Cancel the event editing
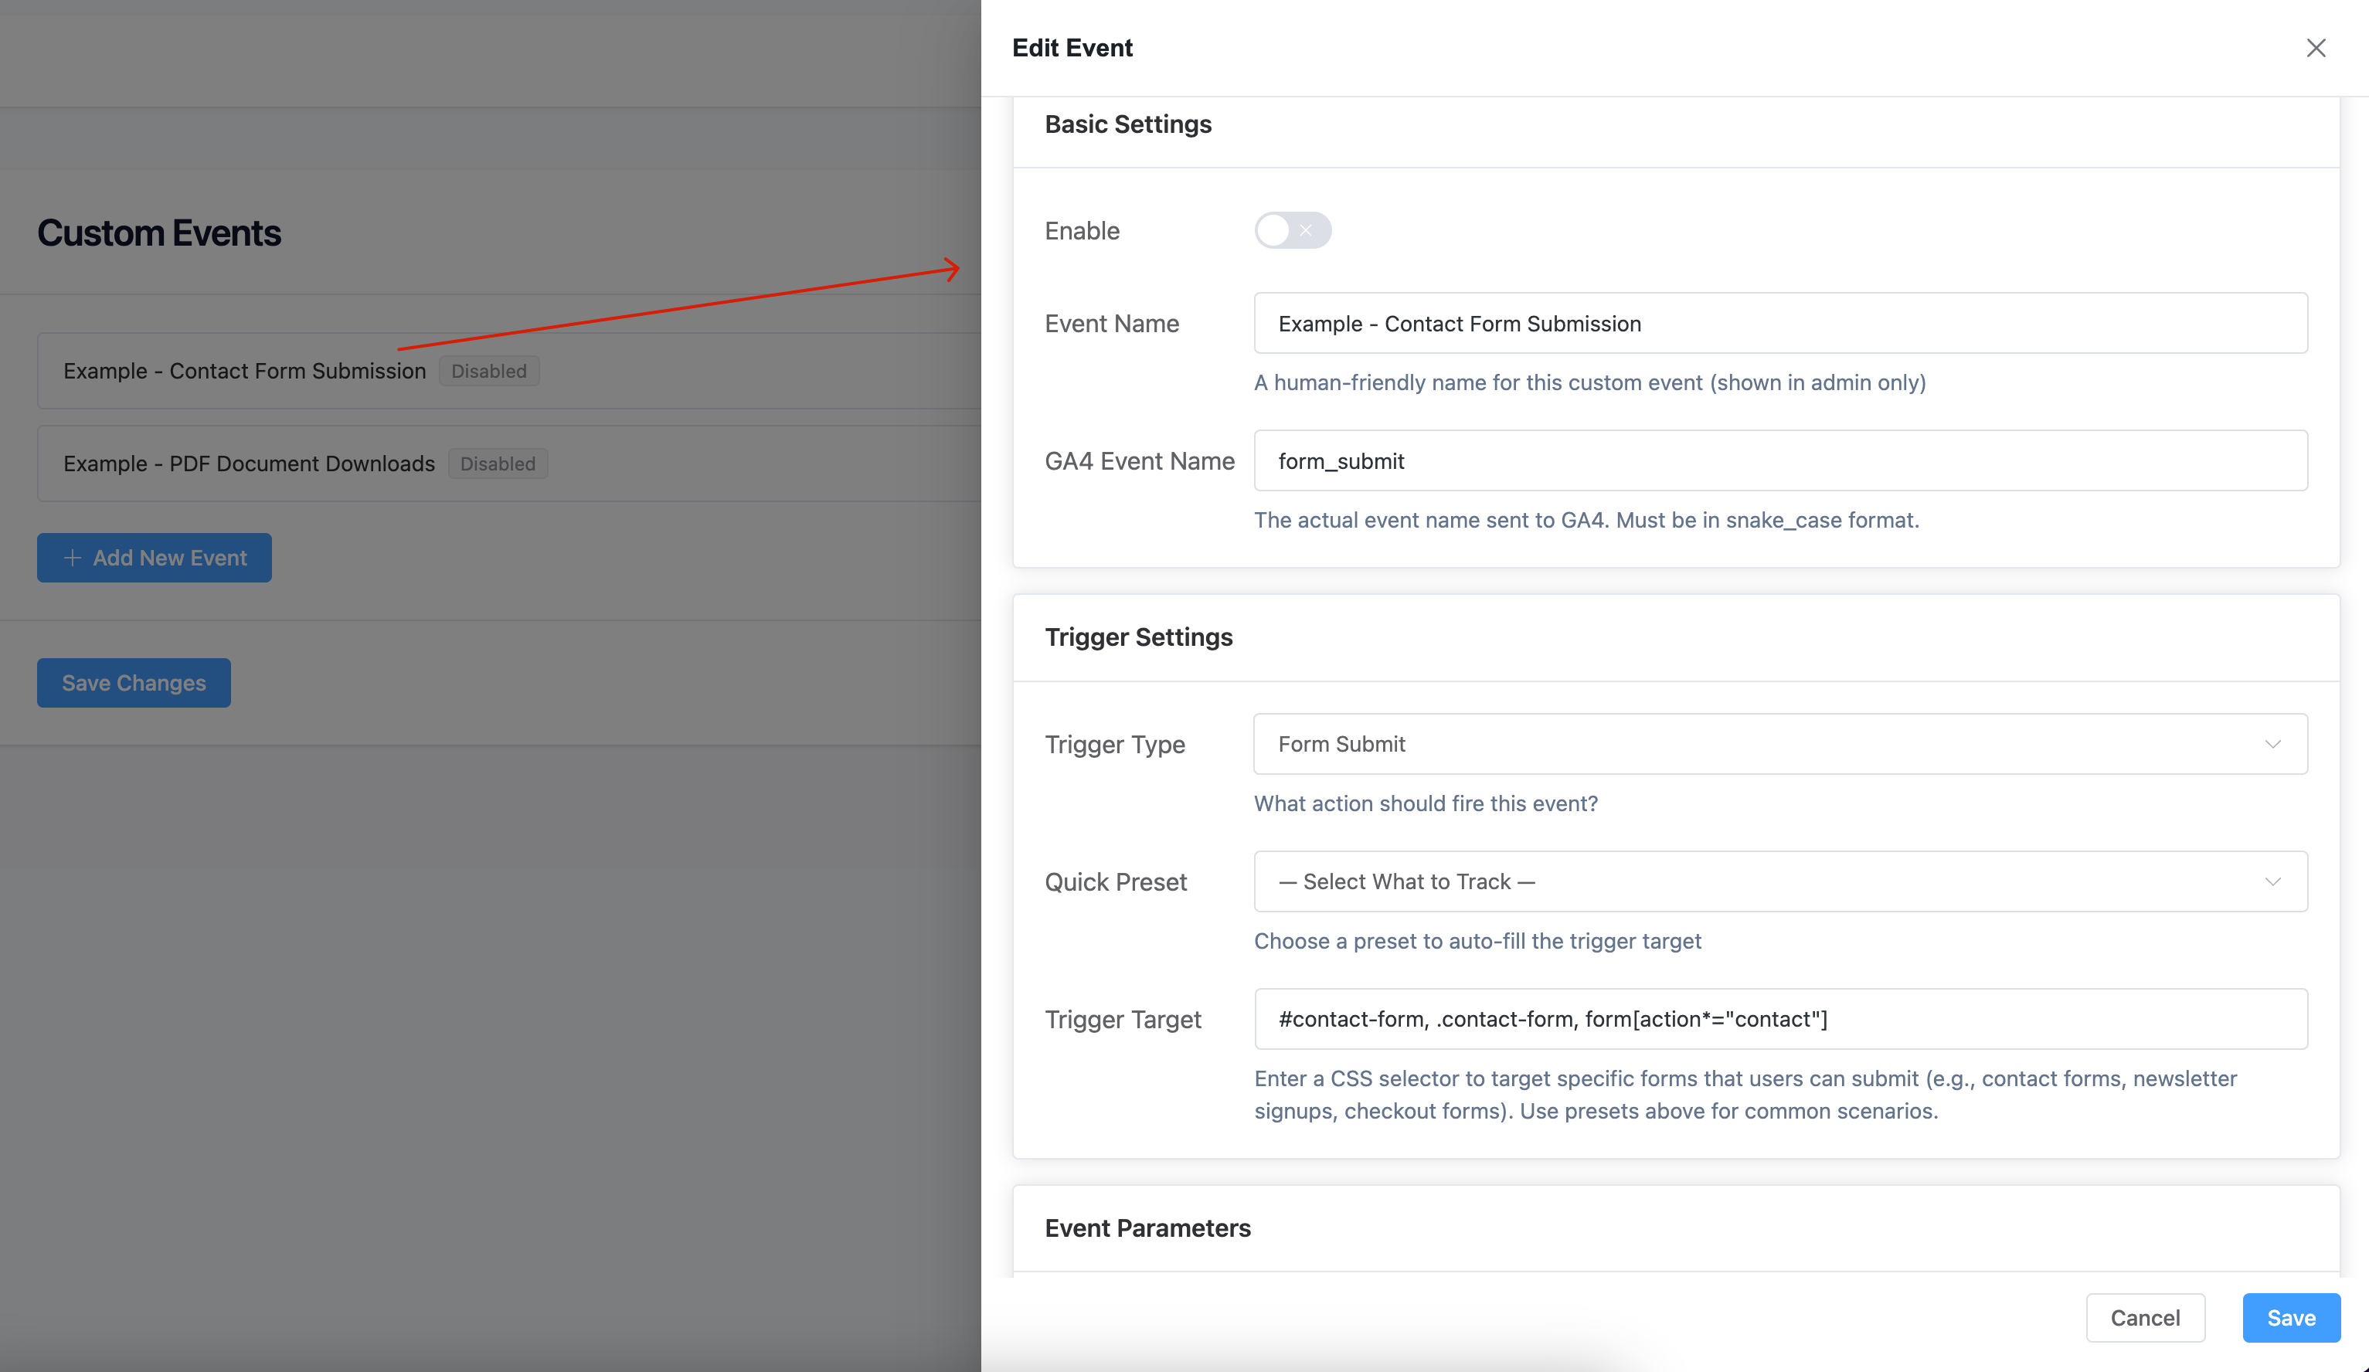 tap(2145, 1317)
